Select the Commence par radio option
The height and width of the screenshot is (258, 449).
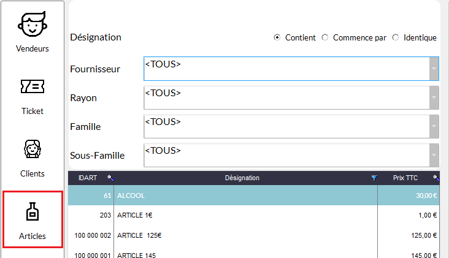tap(325, 37)
